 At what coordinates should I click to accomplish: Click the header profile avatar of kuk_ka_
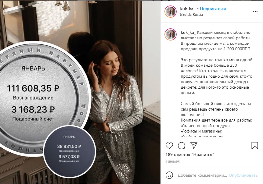click(171, 12)
